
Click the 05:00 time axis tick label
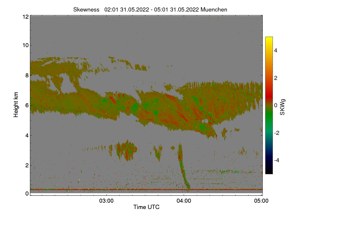pos(261,201)
